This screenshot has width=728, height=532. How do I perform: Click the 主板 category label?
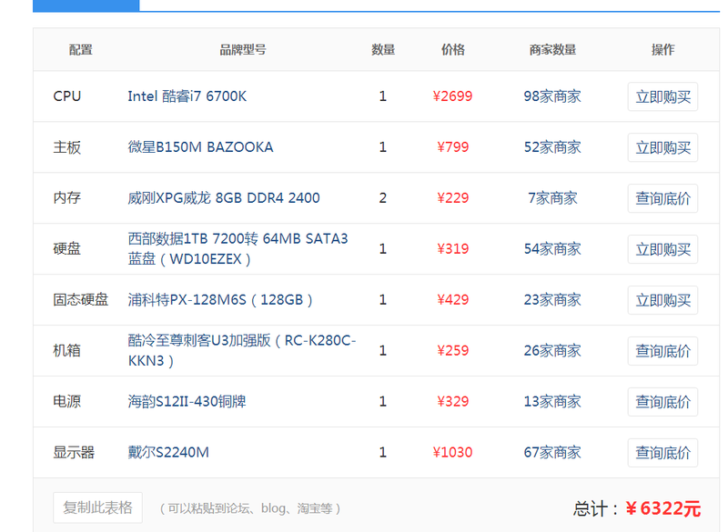[66, 147]
